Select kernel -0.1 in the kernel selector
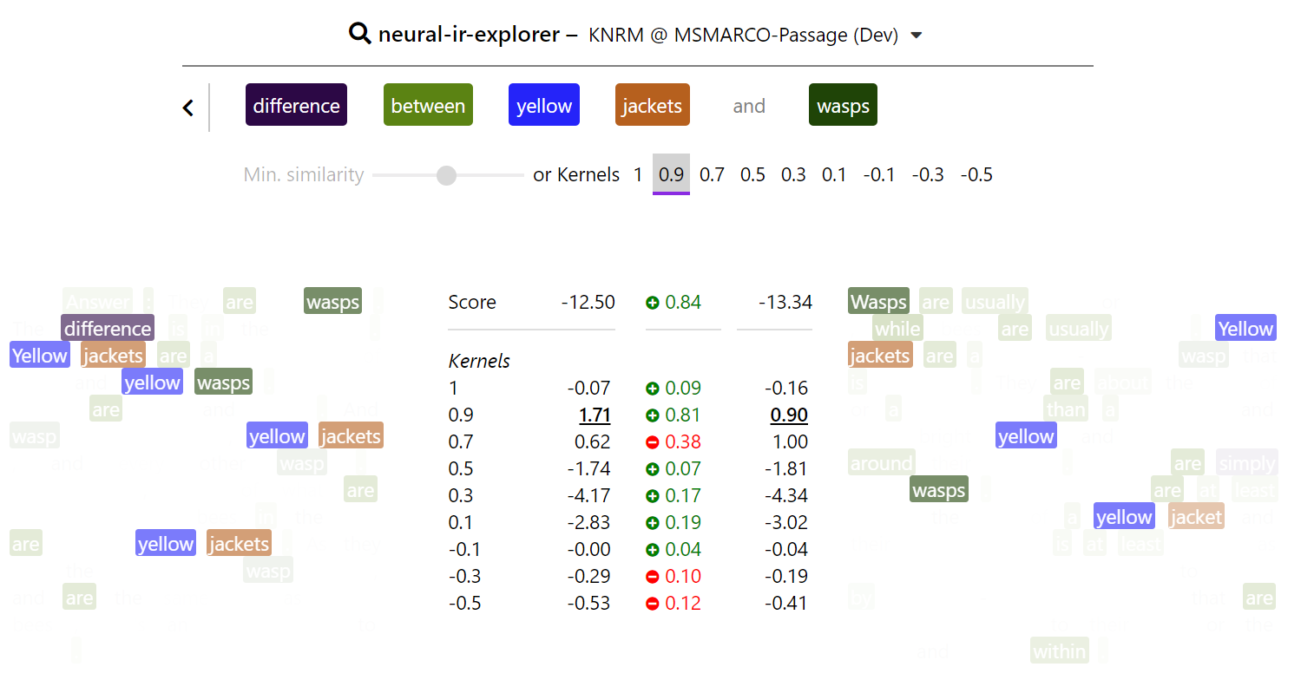Screen dimensions: 1301x680 click(879, 174)
